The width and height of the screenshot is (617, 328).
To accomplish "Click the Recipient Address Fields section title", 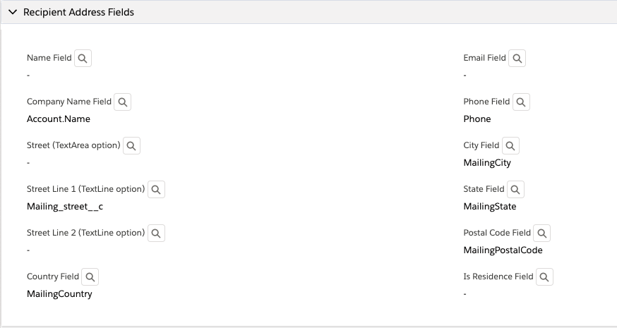I will click(x=78, y=12).
